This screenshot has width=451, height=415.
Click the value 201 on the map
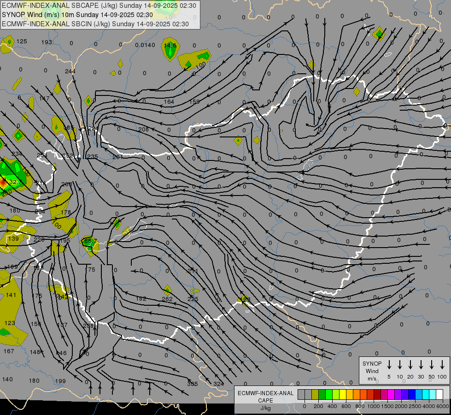[x=117, y=157]
